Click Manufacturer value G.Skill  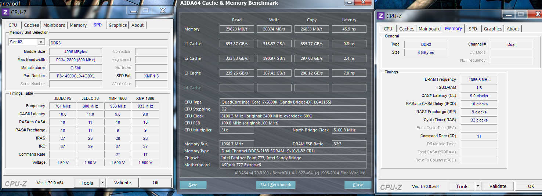pyautogui.click(x=76, y=68)
